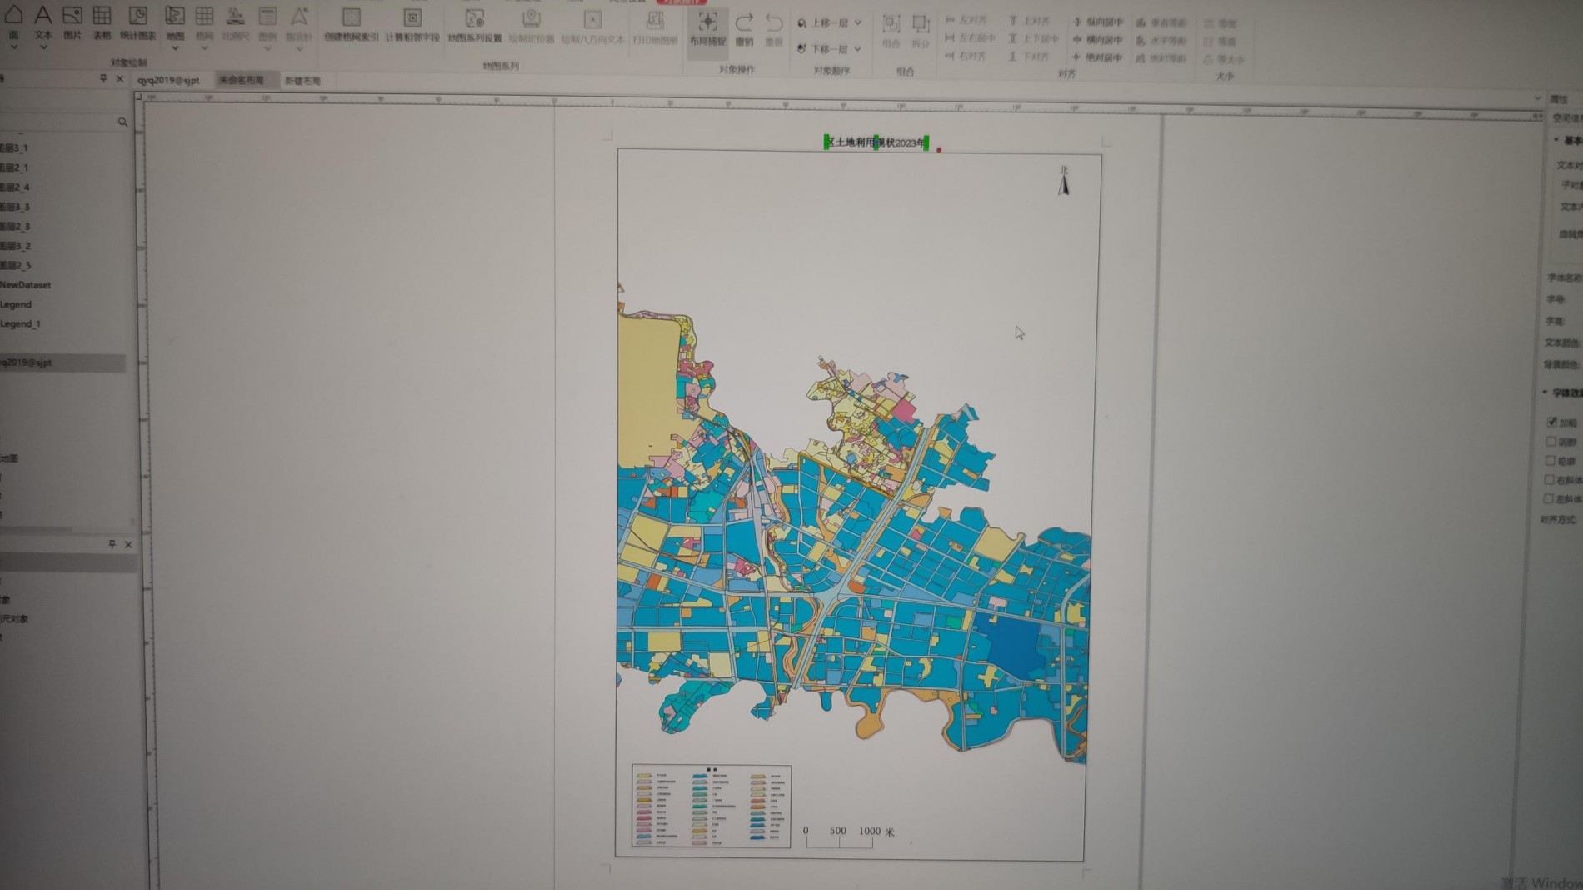Click 等大小 same size option
Screen dimensions: 1583x890
tap(1224, 59)
